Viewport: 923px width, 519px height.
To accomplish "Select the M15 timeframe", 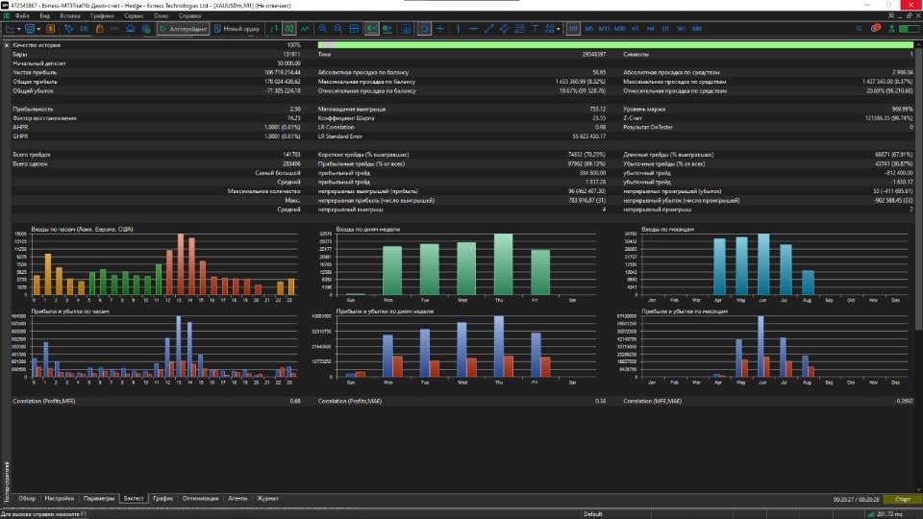I will pyautogui.click(x=604, y=28).
